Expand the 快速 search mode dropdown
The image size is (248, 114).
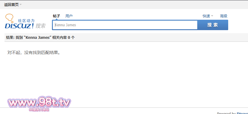tap(208, 16)
